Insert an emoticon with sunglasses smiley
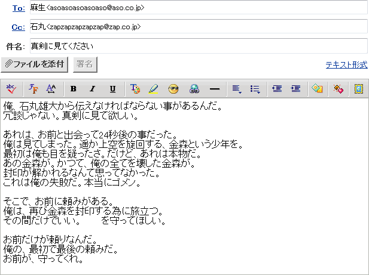Image resolution: width=369 pixels, height=275 pixels. tap(173, 89)
